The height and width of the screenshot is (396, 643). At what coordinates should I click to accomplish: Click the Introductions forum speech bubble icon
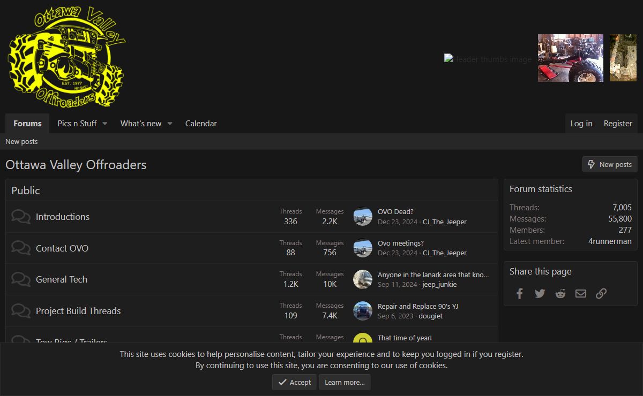(x=21, y=217)
